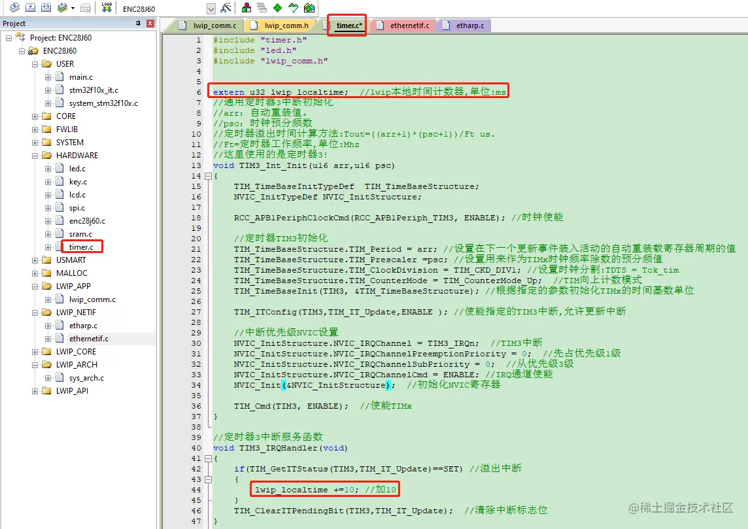
Task: Click code text 'TIM_Cmd(TIM3, ENABLE);'
Action: click(x=291, y=406)
